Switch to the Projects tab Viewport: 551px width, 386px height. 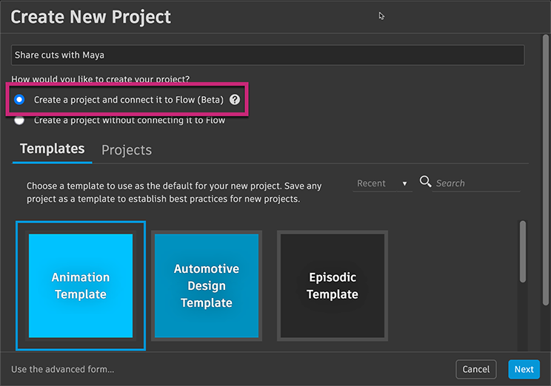point(127,150)
